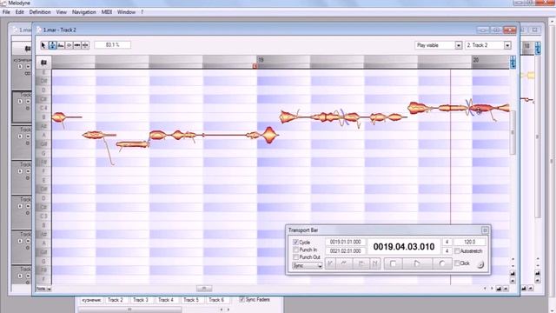
Task: Click the C 3 key label in pitch ruler
Action: [x=43, y=216]
